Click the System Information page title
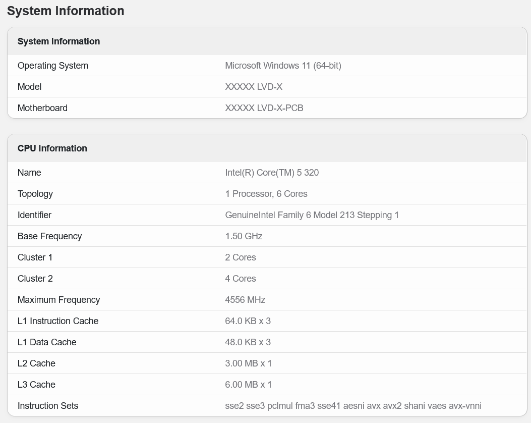The image size is (531, 423). [x=66, y=11]
